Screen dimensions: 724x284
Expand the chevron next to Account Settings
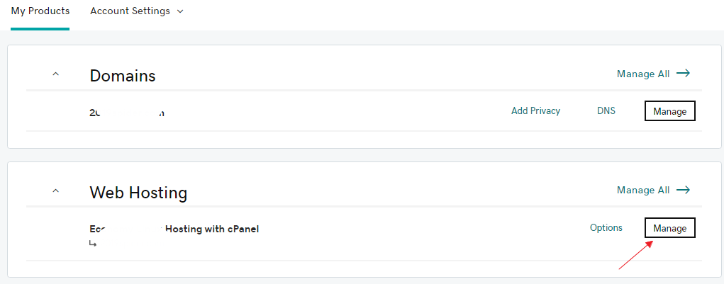180,11
